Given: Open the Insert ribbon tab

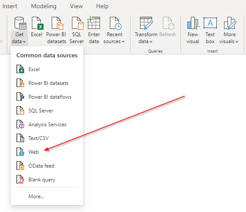Looking at the screenshot, I should (10, 6).
